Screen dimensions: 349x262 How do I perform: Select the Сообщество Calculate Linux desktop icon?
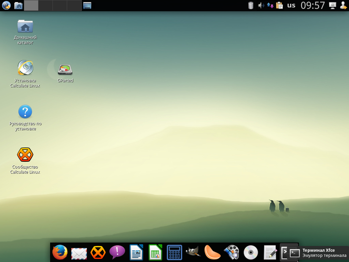(25, 161)
